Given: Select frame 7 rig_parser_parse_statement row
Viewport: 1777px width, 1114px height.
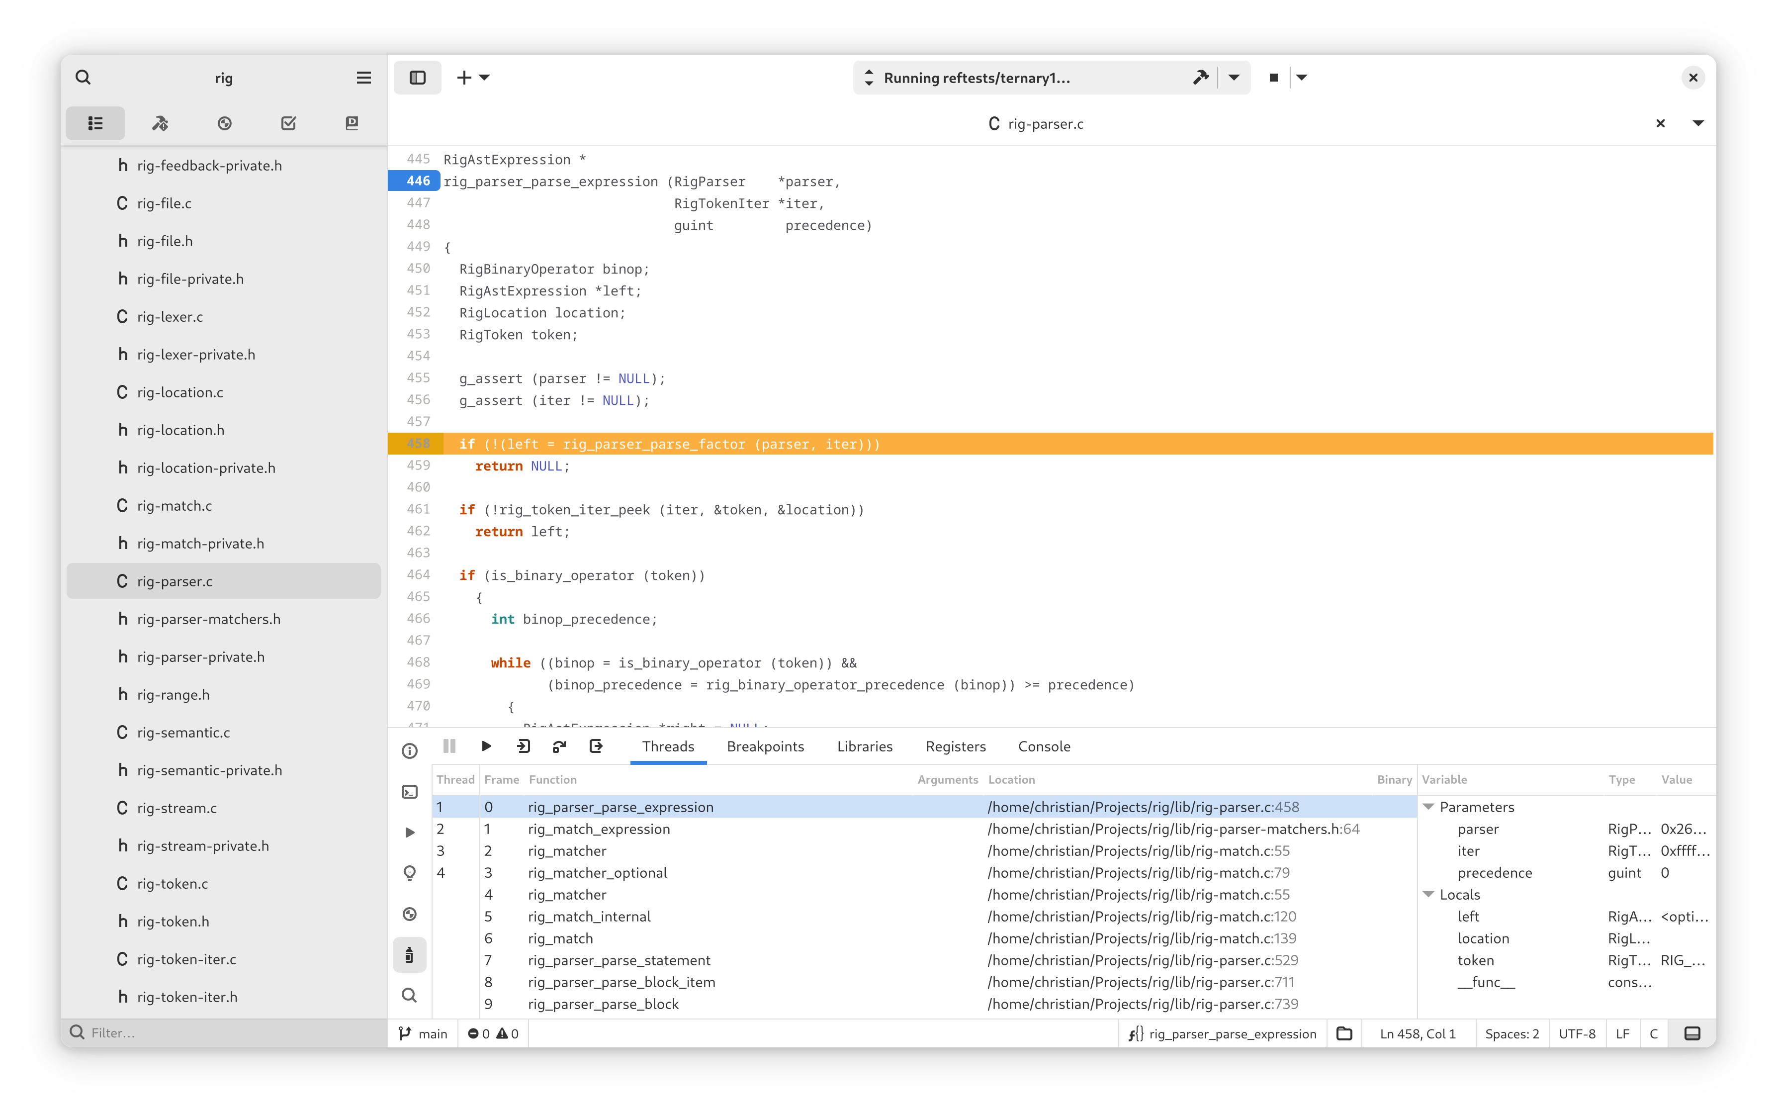Looking at the screenshot, I should (x=619, y=960).
